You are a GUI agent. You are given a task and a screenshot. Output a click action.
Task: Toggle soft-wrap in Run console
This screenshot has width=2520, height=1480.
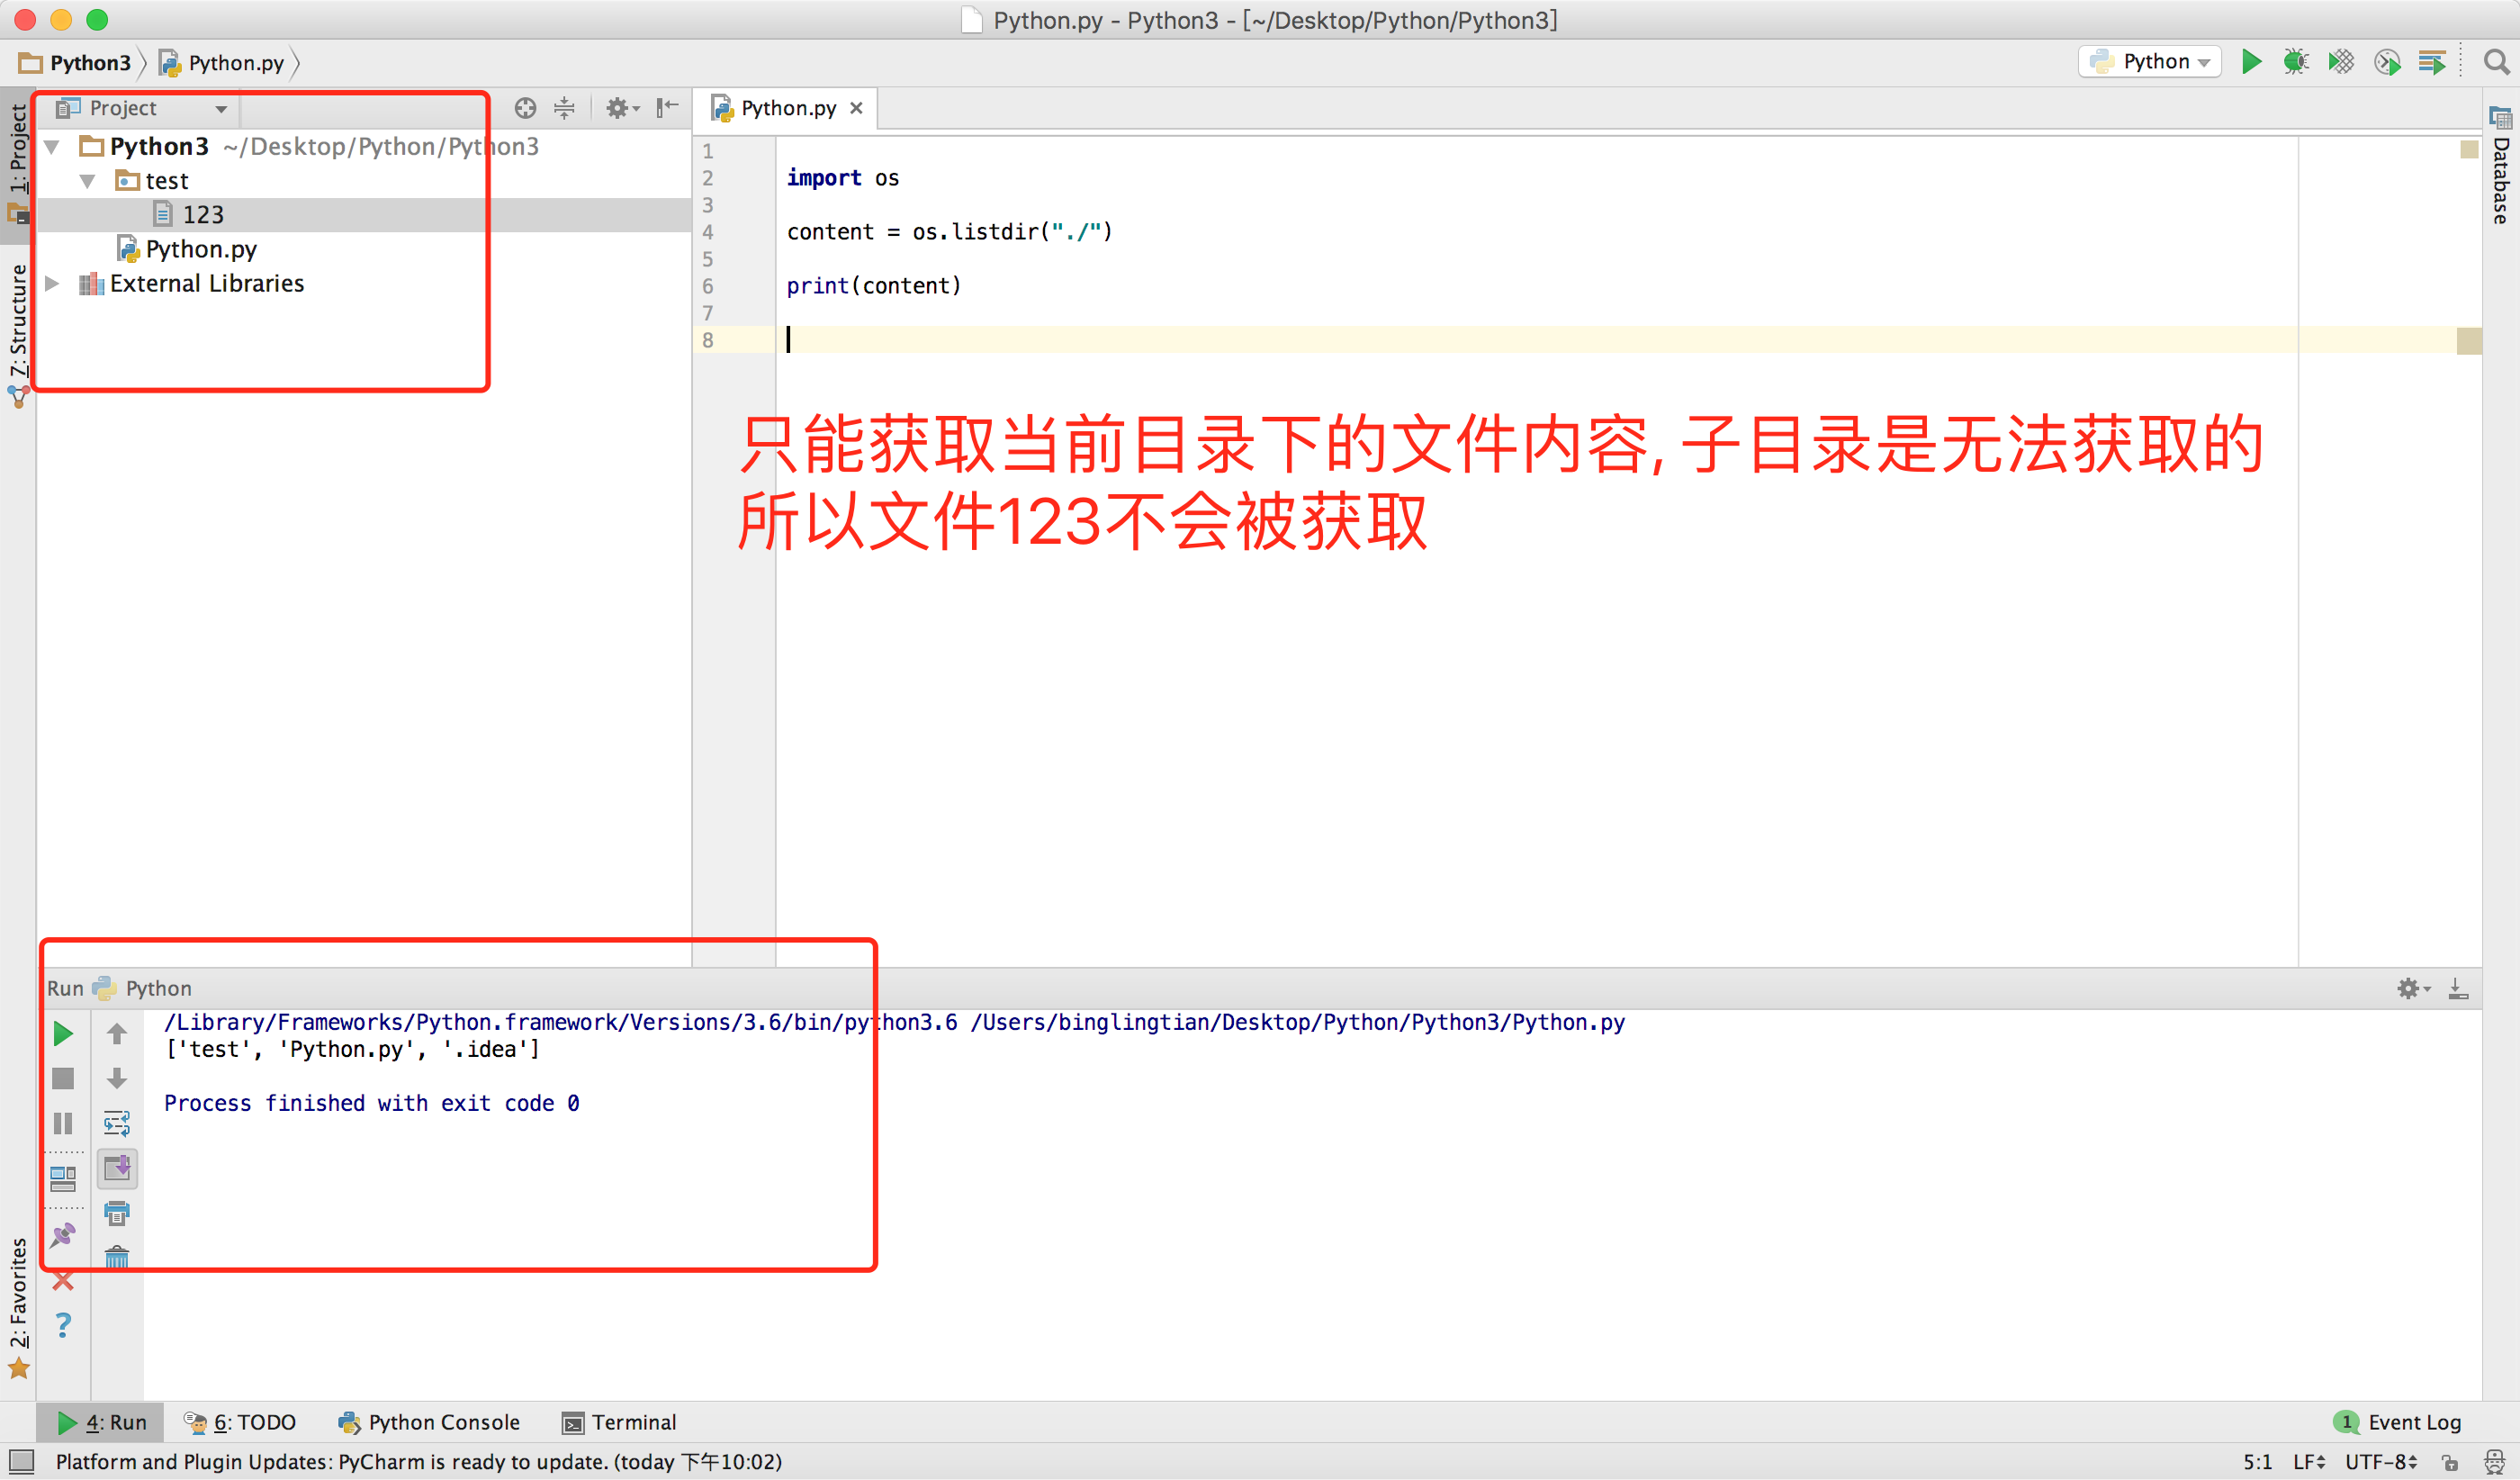coord(117,1123)
